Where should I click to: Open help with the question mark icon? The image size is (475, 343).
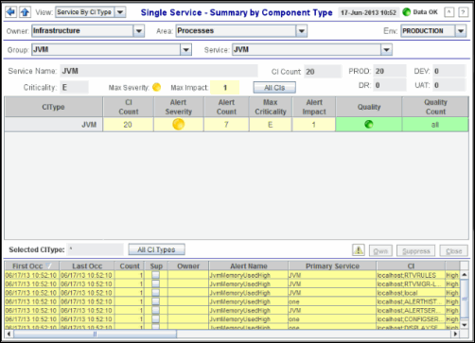coord(463,12)
